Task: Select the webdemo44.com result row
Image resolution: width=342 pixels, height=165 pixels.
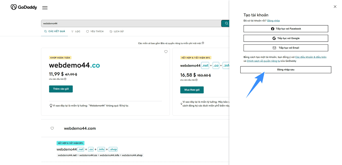Action: (135, 128)
